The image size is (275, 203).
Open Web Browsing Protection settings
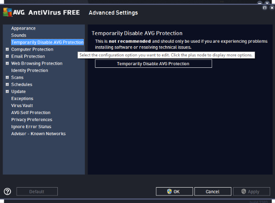pyautogui.click(x=37, y=63)
